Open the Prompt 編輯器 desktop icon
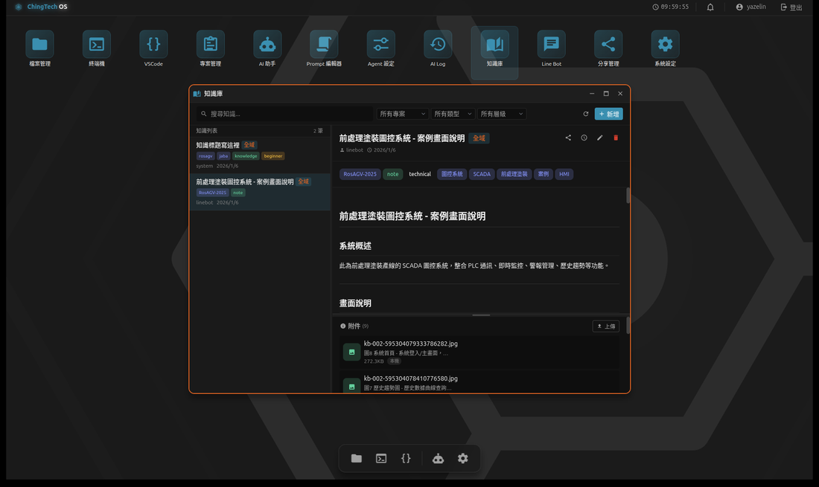 click(324, 48)
